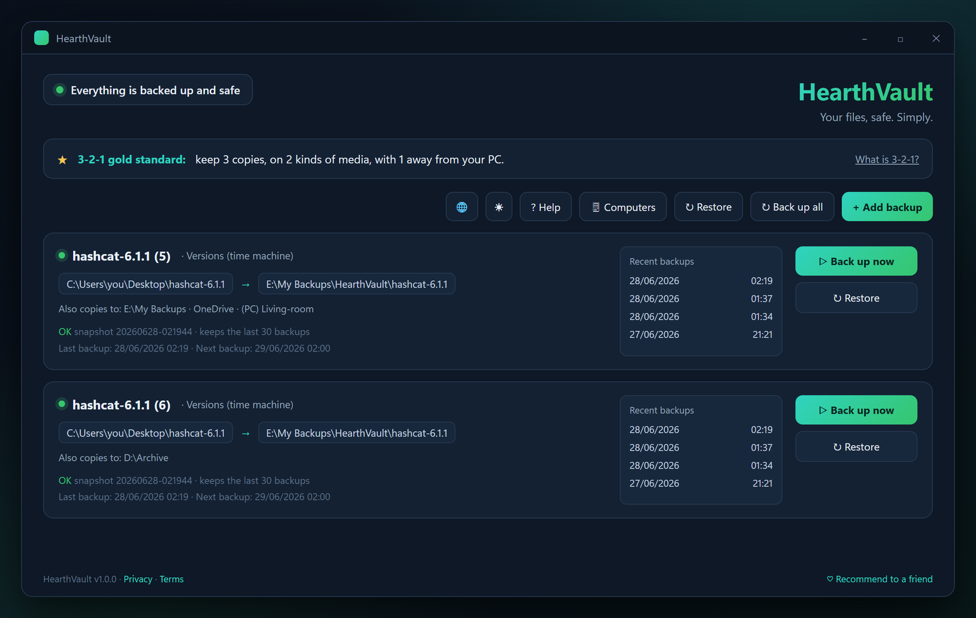This screenshot has width=976, height=618.
Task: Select 28/06/2026 01:34 backup in hashcat-6.1.1 (5)
Action: point(701,316)
